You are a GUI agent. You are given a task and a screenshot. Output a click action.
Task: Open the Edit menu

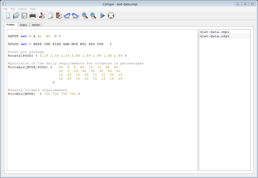(13, 9)
